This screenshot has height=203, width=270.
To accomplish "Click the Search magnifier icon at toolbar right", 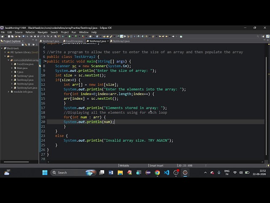I will pyautogui.click(x=258, y=36).
